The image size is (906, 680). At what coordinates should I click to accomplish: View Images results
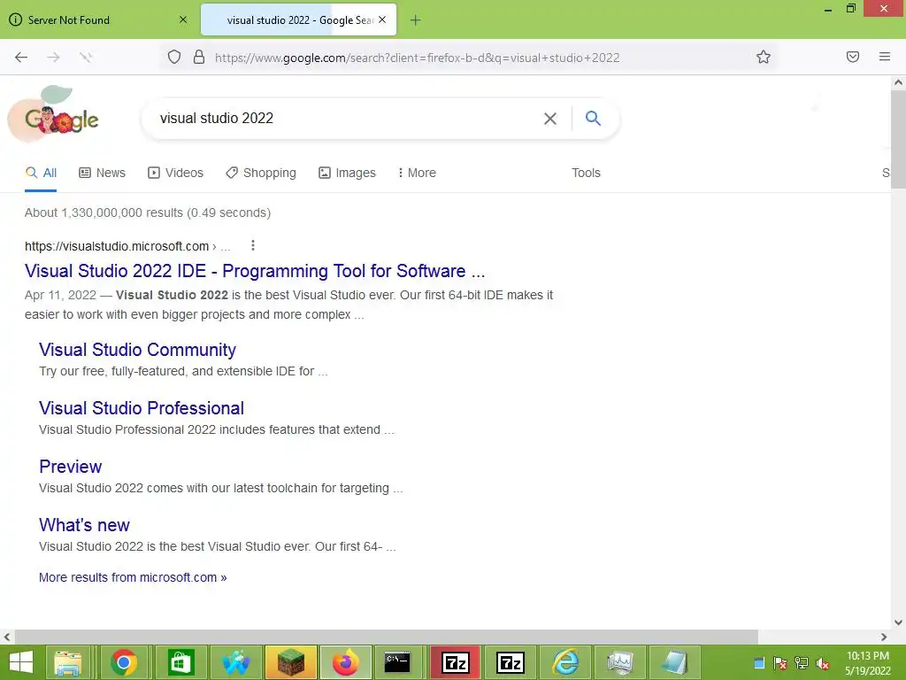(x=347, y=173)
